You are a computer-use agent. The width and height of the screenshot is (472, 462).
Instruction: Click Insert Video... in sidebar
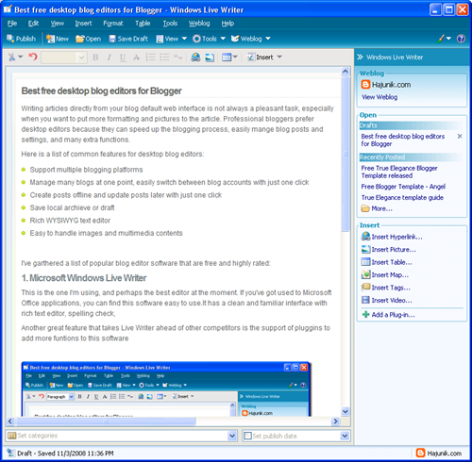point(387,300)
